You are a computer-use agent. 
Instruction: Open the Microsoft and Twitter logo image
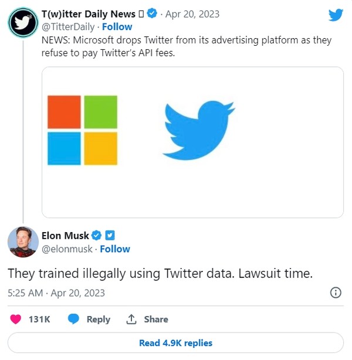(x=192, y=142)
